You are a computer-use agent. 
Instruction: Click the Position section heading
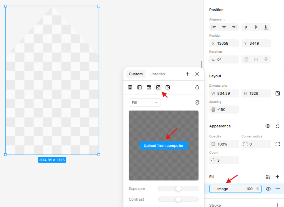216,10
